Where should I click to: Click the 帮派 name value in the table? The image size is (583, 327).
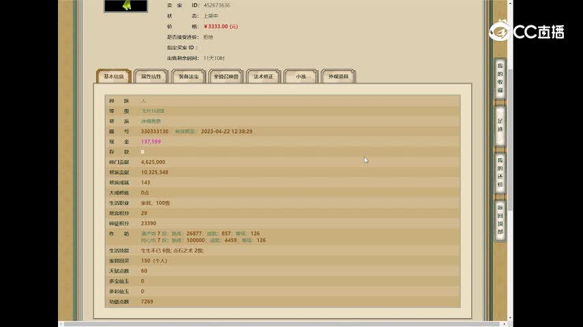(x=151, y=121)
